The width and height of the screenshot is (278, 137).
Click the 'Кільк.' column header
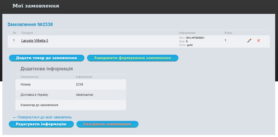229,33
